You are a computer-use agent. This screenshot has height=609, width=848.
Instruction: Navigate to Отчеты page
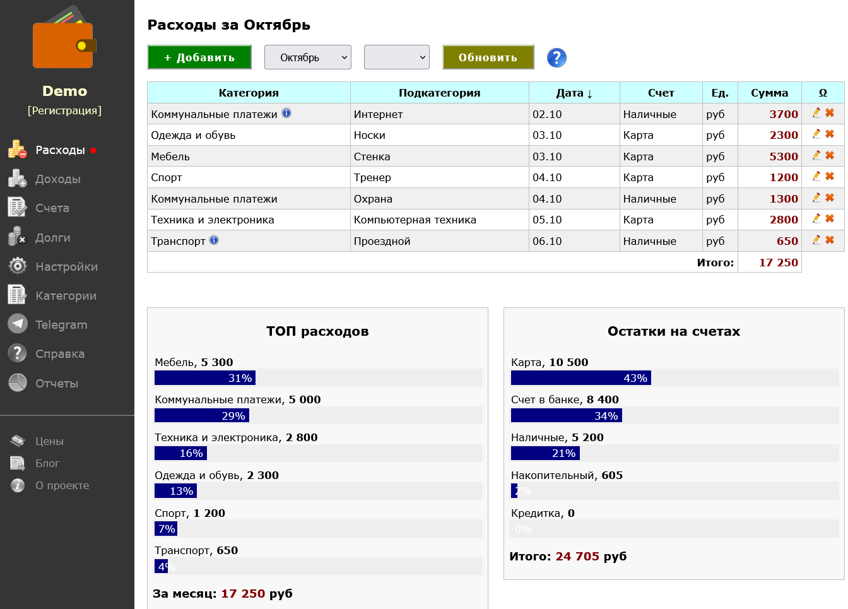click(56, 384)
